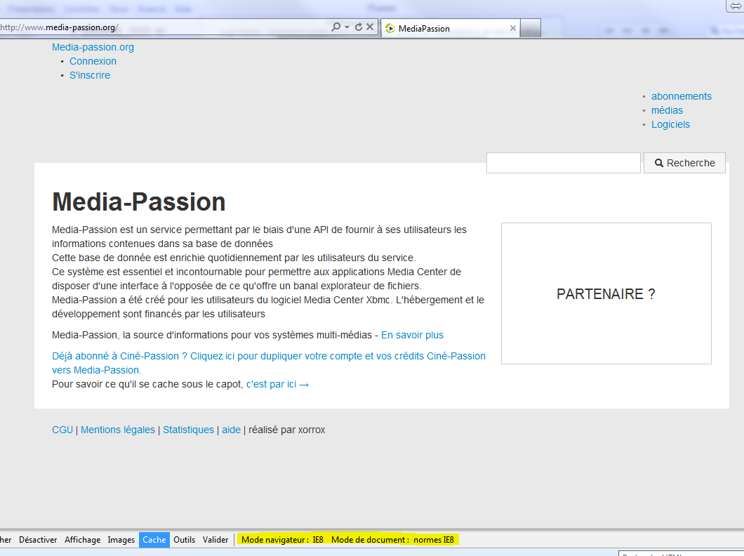
Task: View the Statistiques footer link
Action: (188, 430)
